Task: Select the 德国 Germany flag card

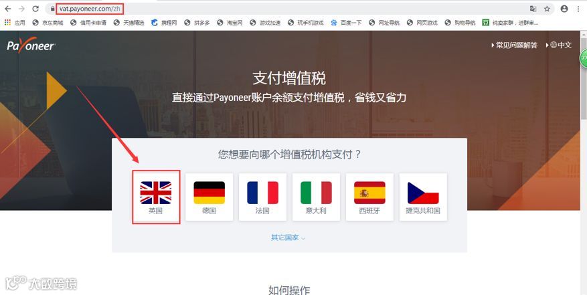Action: [209, 197]
